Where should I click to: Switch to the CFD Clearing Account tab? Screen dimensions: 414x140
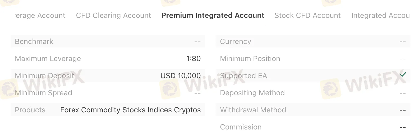114,16
